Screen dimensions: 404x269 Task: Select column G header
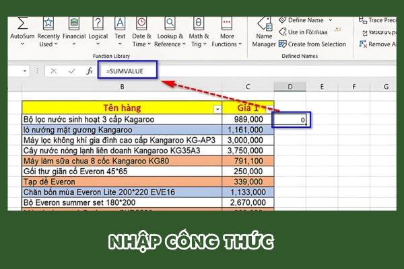coord(384,87)
